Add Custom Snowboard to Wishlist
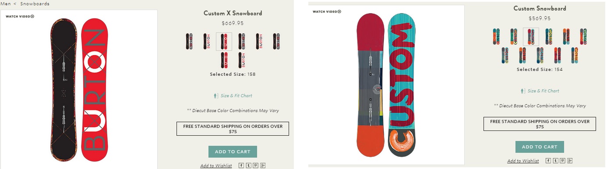 tap(523, 161)
